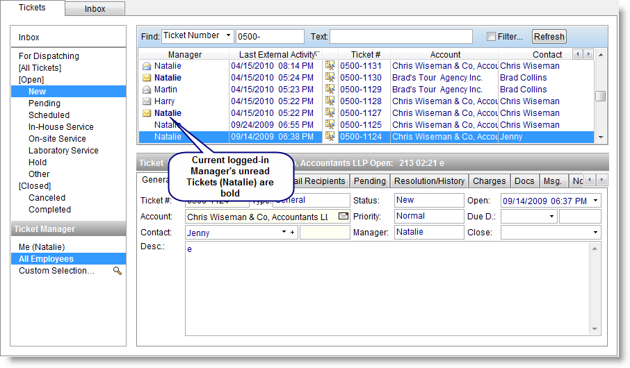Expand the Open date dropdown
This screenshot has height=368, width=630.
pyautogui.click(x=596, y=201)
